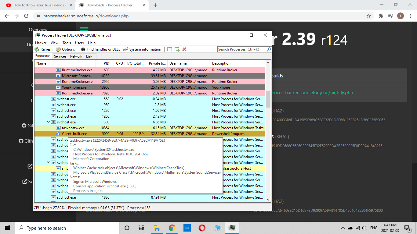Select taskhostw.exe process row
This screenshot has width=417, height=234.
(x=150, y=128)
